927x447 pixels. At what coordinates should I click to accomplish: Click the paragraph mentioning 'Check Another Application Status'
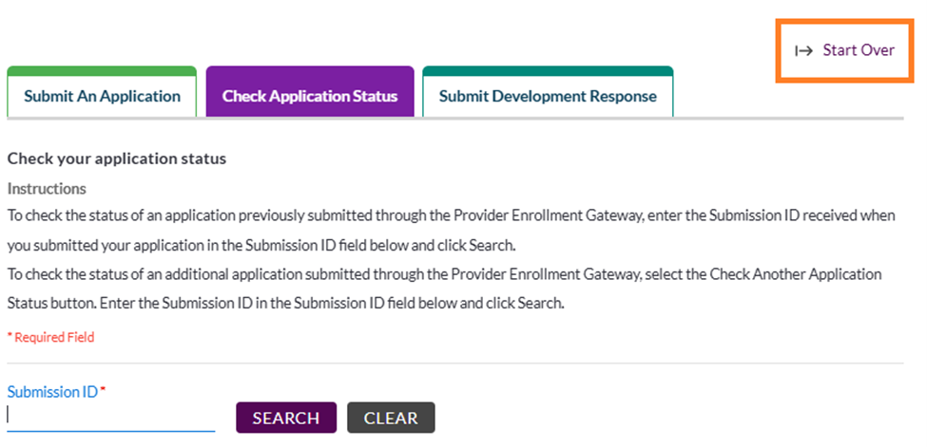(445, 289)
